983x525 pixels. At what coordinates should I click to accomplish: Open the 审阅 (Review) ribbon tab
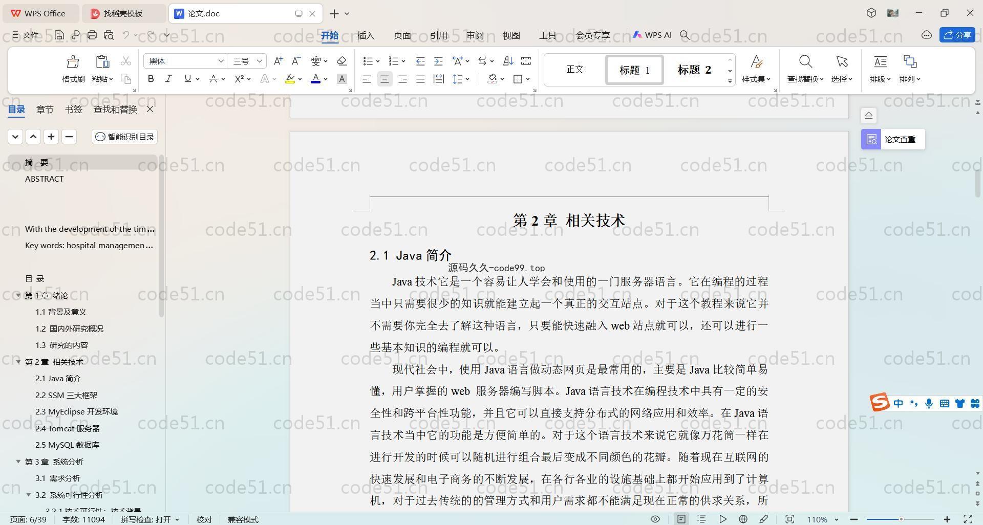pyautogui.click(x=475, y=35)
